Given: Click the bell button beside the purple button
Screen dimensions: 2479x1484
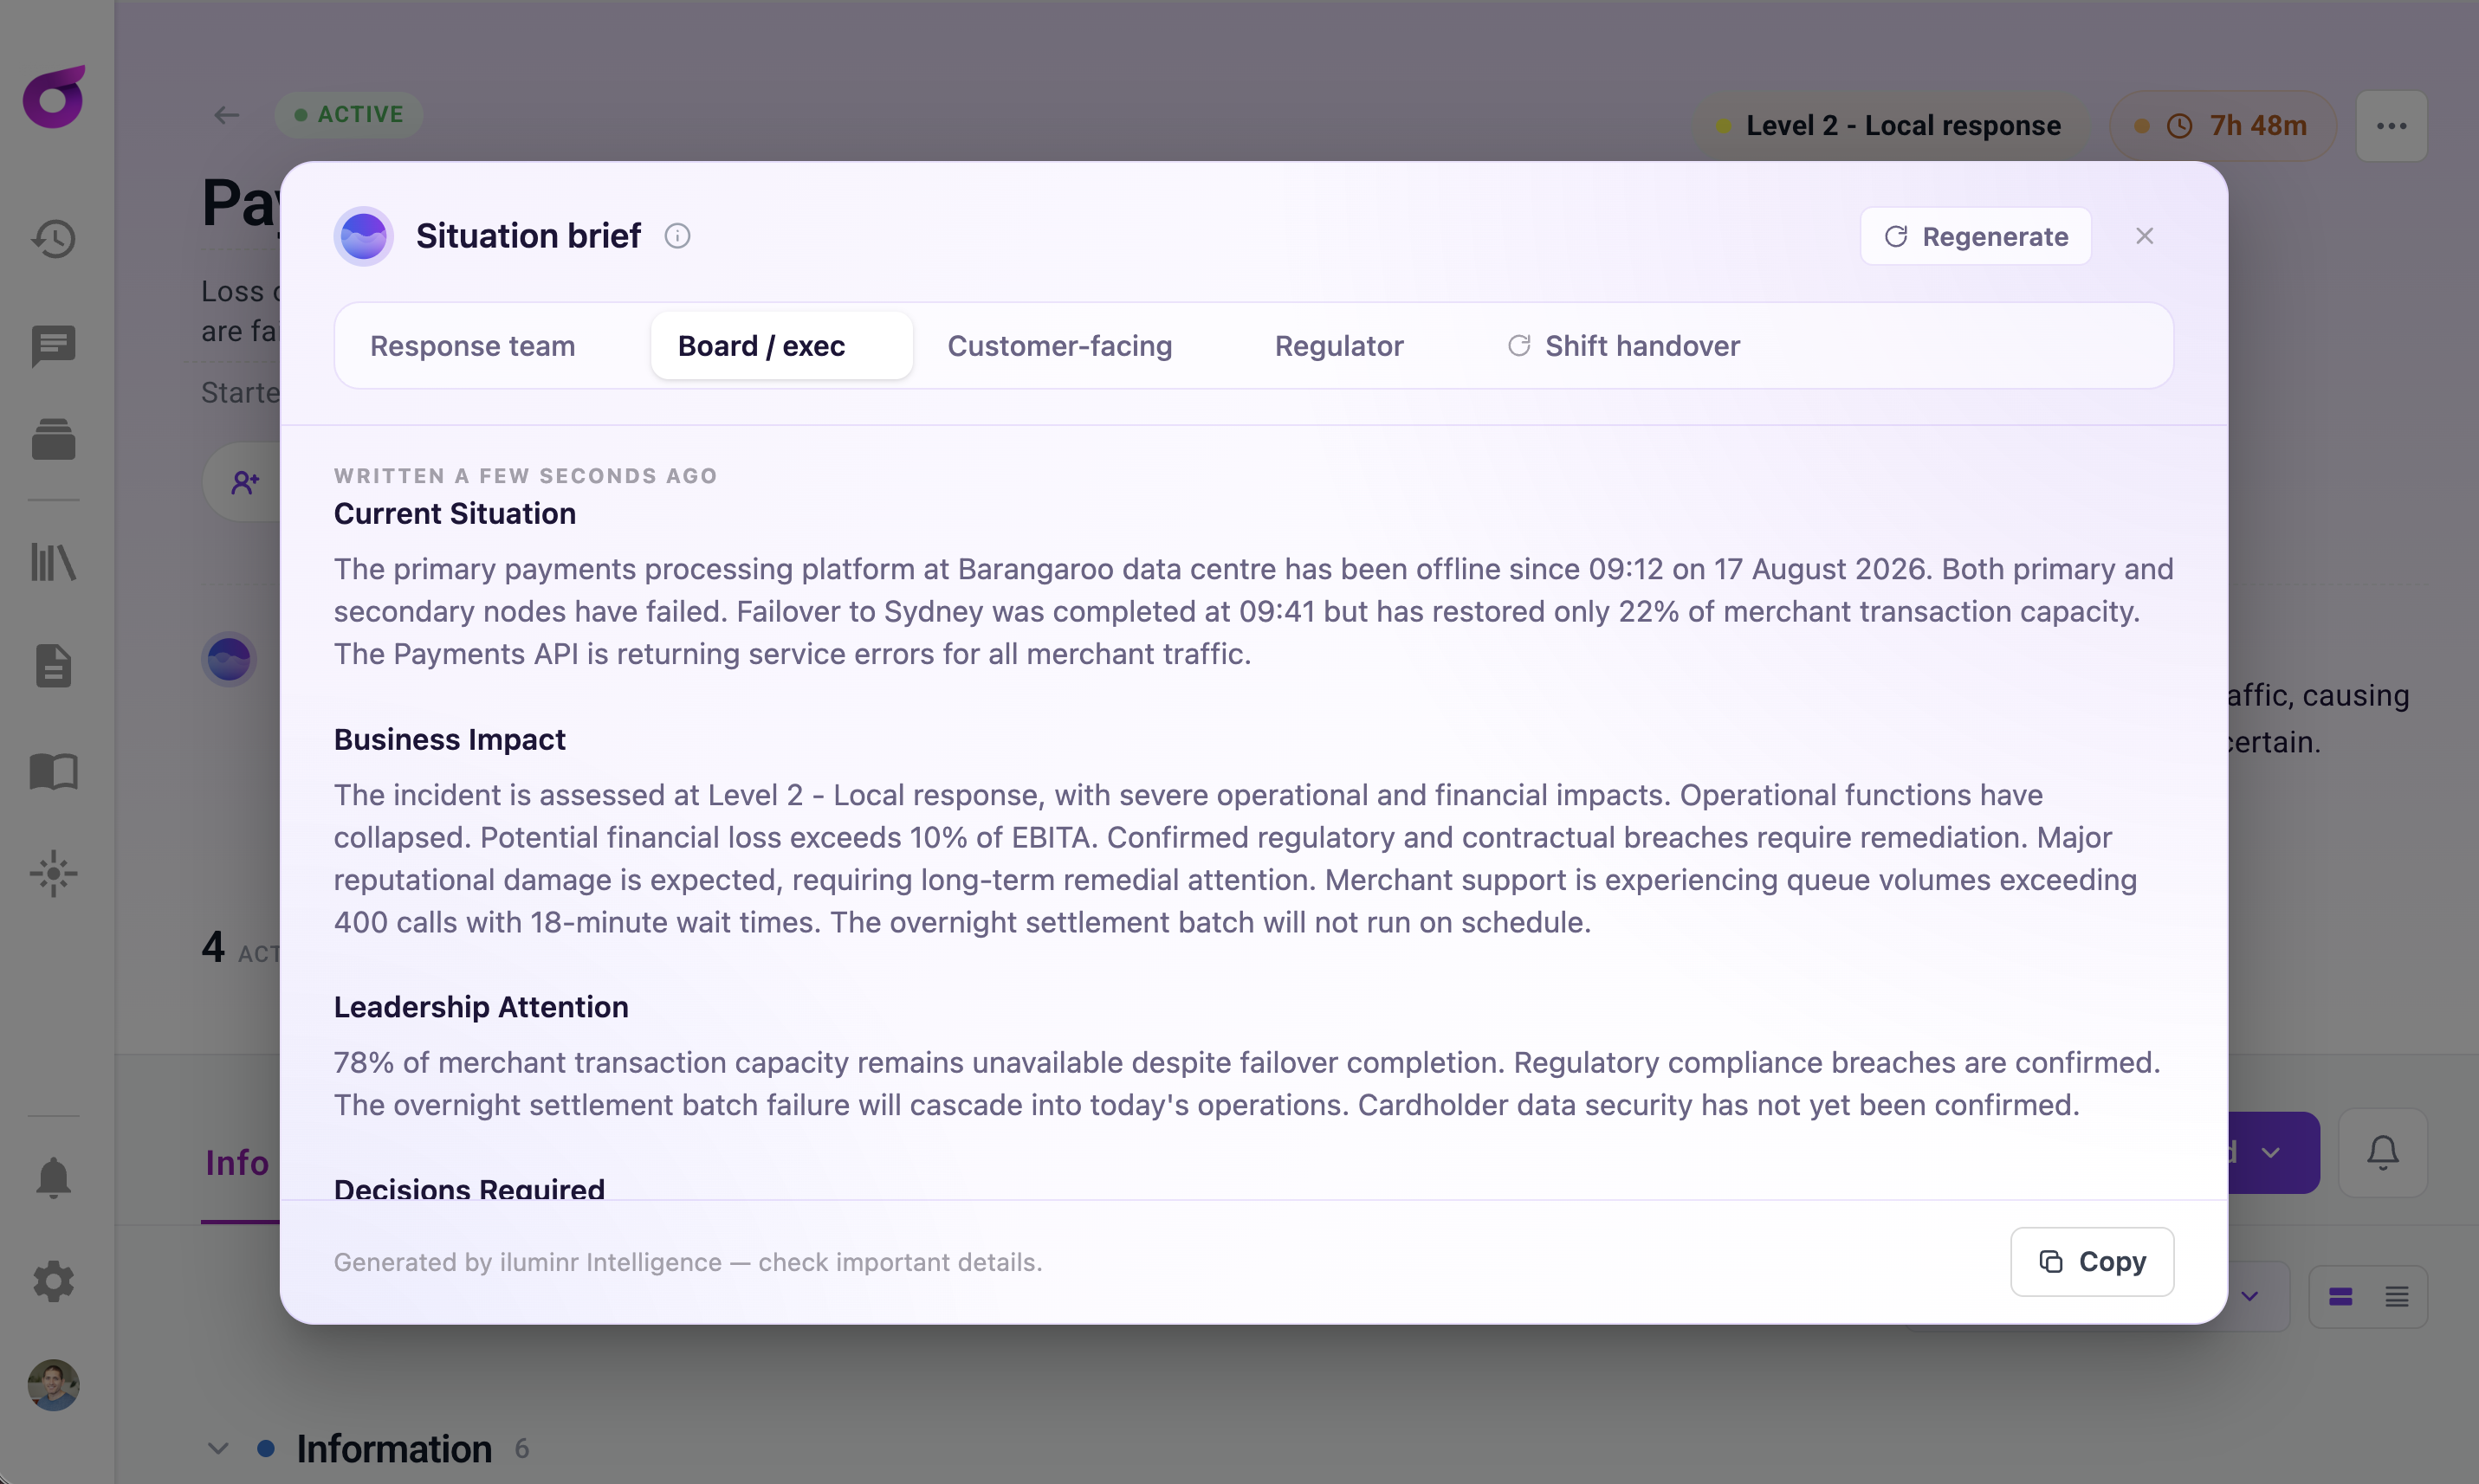Looking at the screenshot, I should click(x=2382, y=1153).
